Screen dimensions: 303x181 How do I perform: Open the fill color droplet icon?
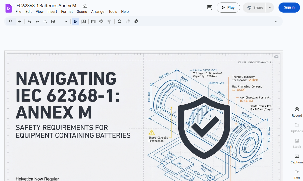pos(119,21)
